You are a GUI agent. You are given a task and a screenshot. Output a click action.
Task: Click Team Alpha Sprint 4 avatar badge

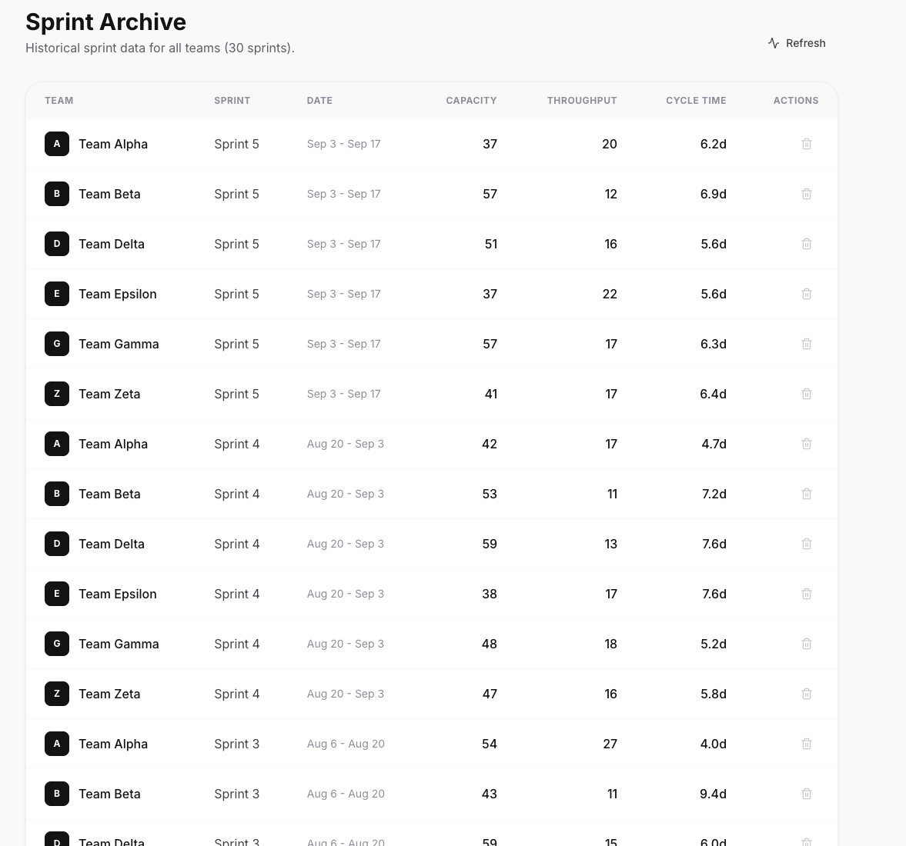pos(57,444)
